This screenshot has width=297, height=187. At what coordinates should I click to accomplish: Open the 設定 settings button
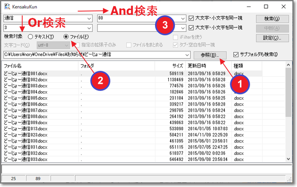(271, 37)
